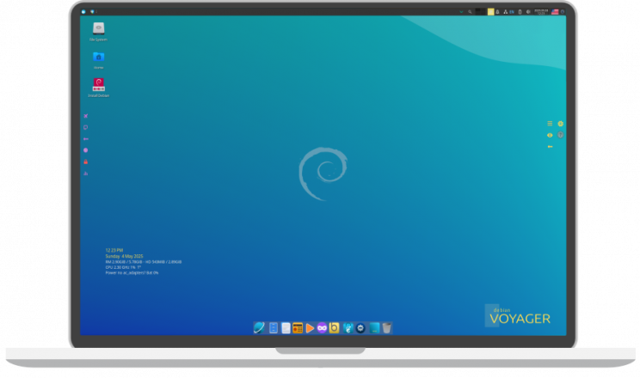Open the white text document dock icon
The height and width of the screenshot is (378, 640).
coord(286,328)
